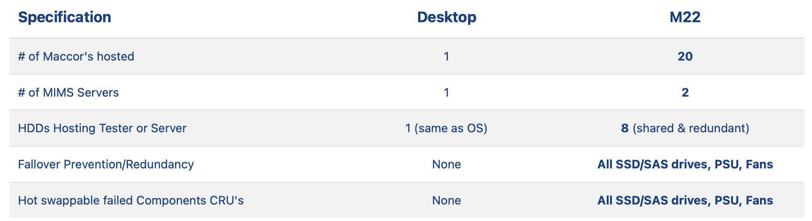Select the 'Fallover Prevention/Redundancy' row label
The height and width of the screenshot is (221, 812).
(106, 164)
